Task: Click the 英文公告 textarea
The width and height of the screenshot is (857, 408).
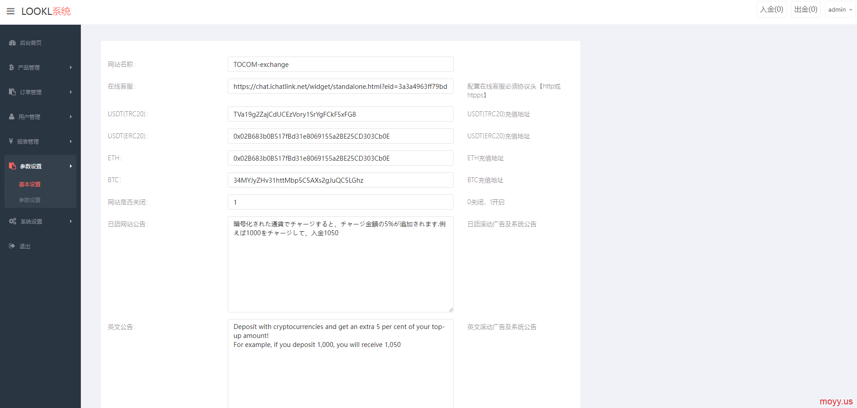Action: 340,364
